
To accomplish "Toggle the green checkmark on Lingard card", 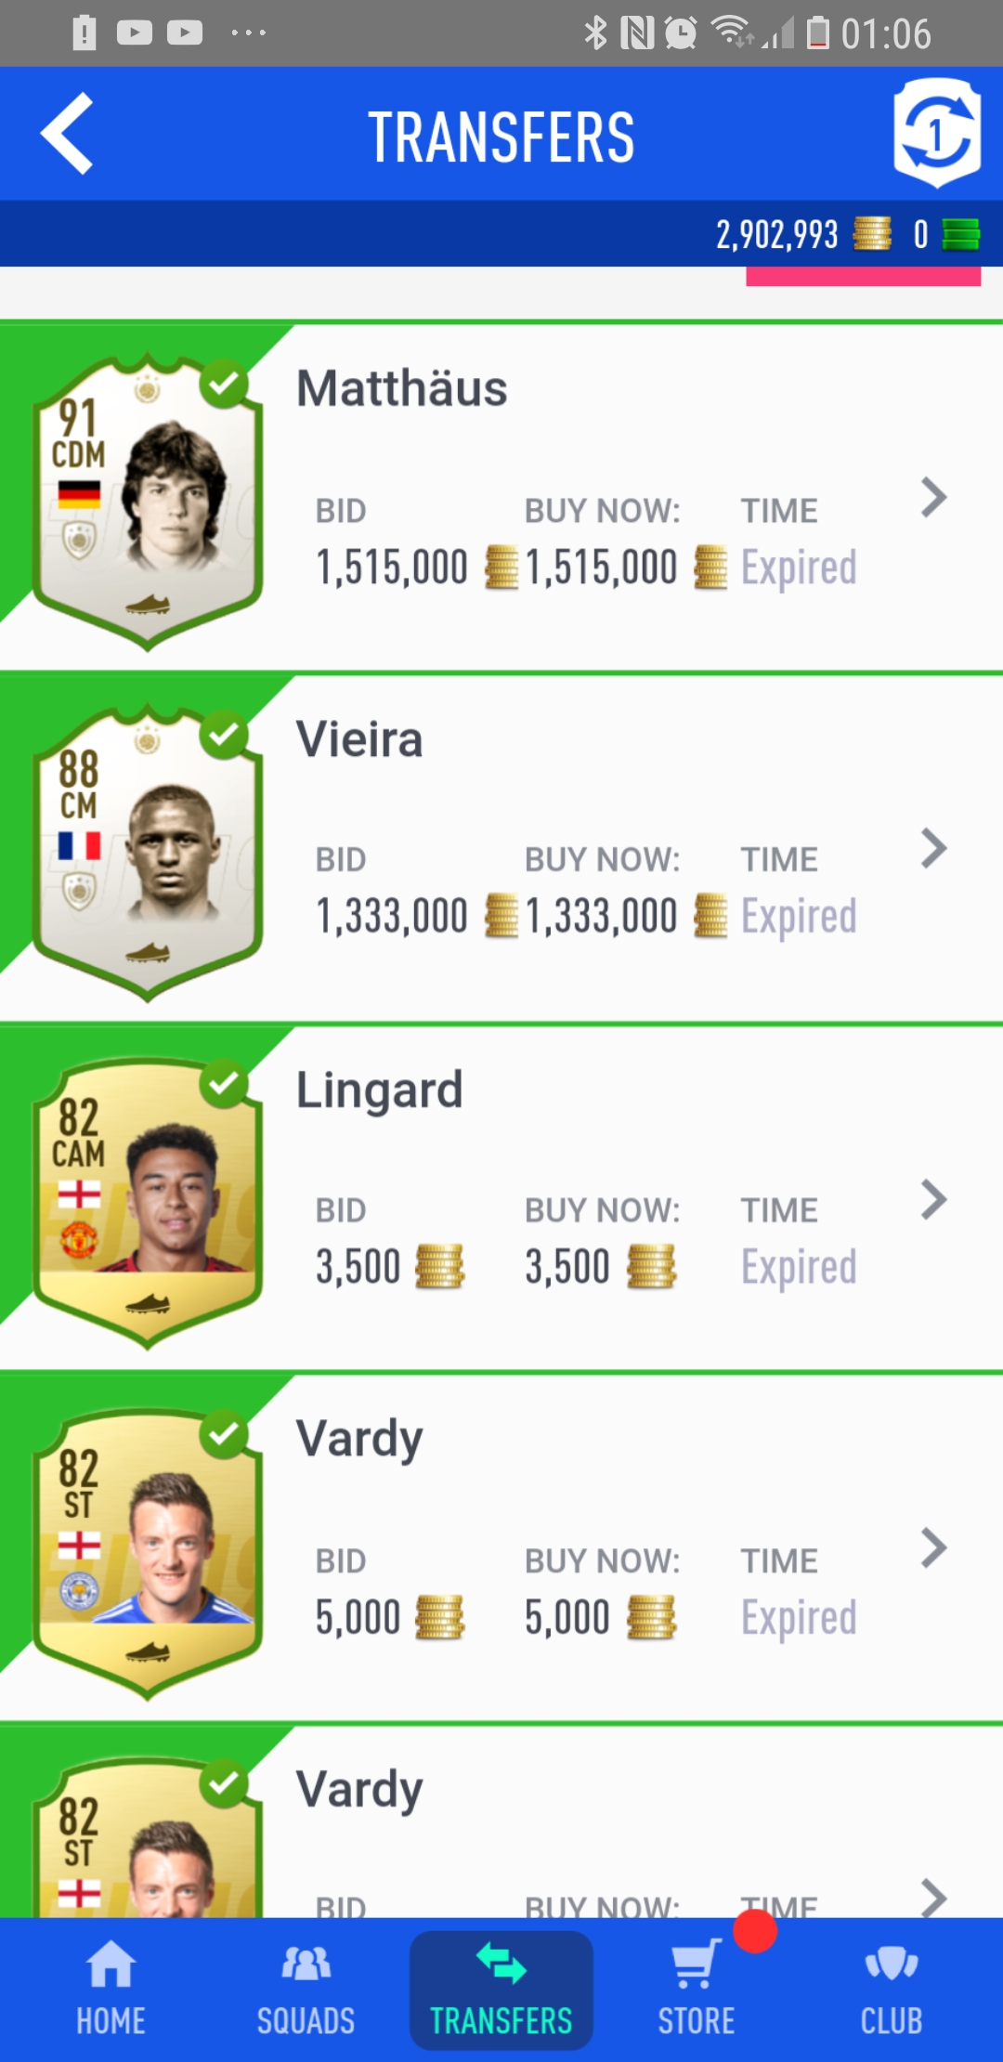I will (x=224, y=1084).
